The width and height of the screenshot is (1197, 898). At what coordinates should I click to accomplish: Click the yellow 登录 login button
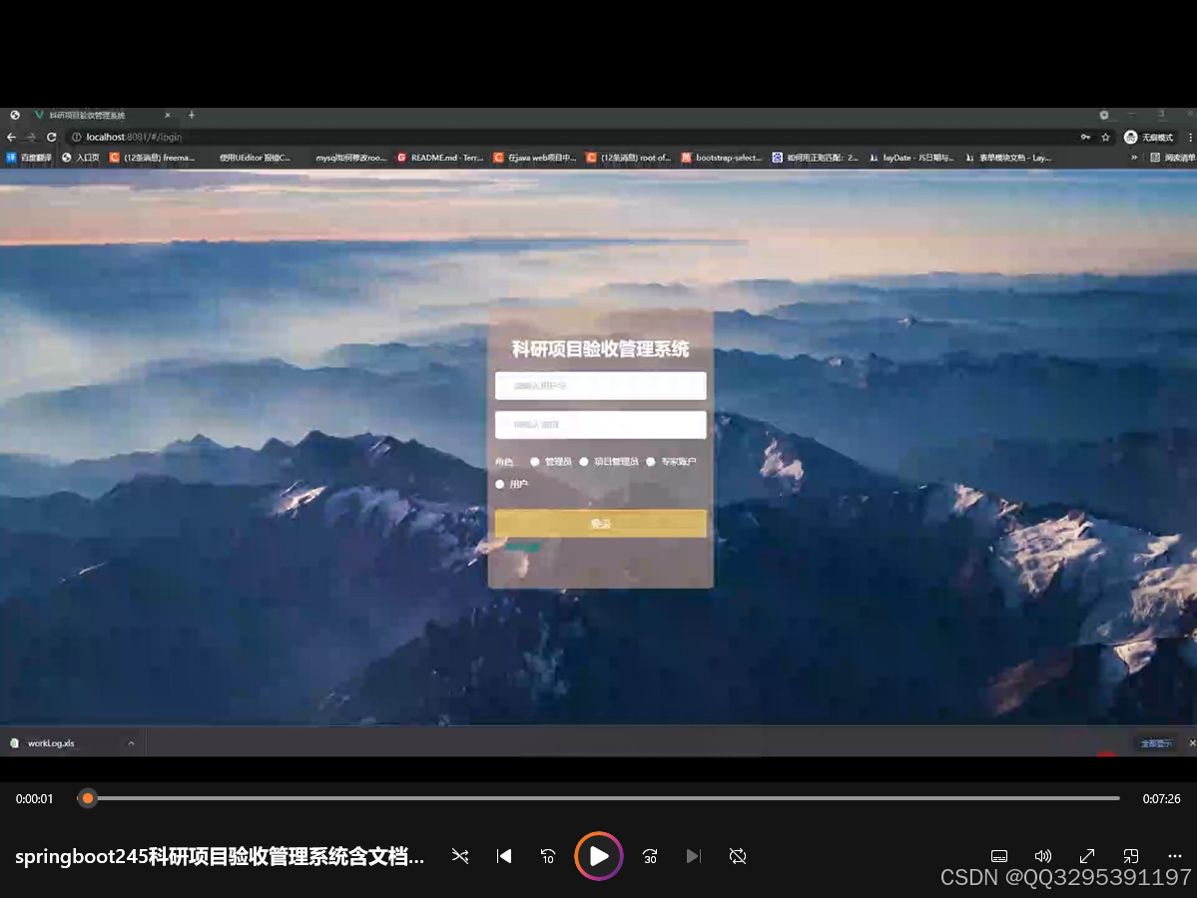[600, 524]
